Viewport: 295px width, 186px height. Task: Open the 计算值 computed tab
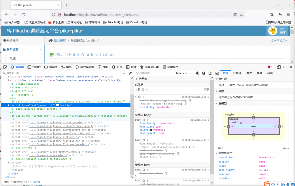coord(237,73)
